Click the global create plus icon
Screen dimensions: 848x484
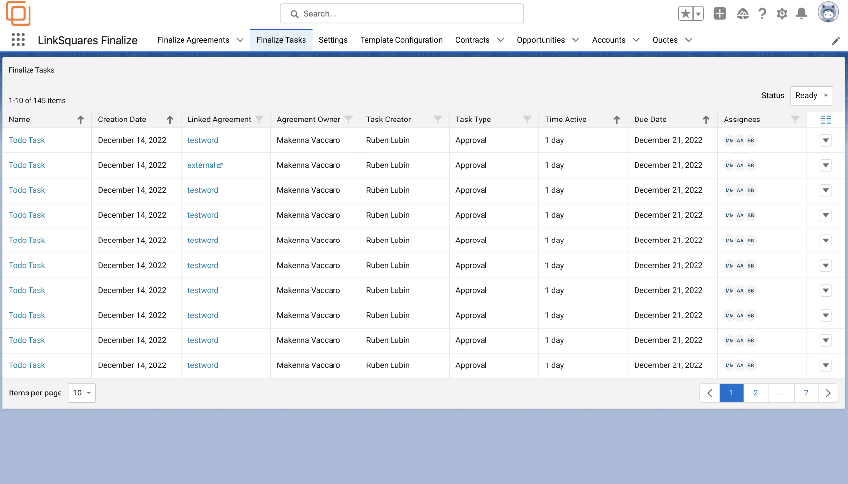pos(720,14)
